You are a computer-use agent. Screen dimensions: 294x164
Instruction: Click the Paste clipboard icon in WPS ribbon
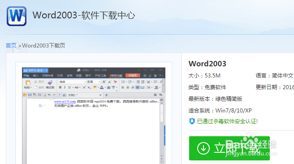28,82
